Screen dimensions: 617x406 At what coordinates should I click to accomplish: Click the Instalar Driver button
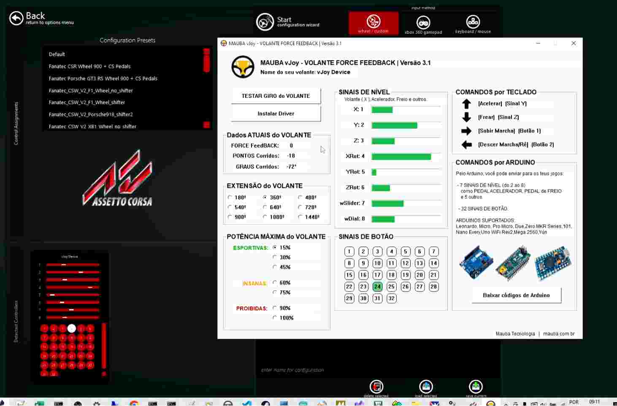pos(276,114)
